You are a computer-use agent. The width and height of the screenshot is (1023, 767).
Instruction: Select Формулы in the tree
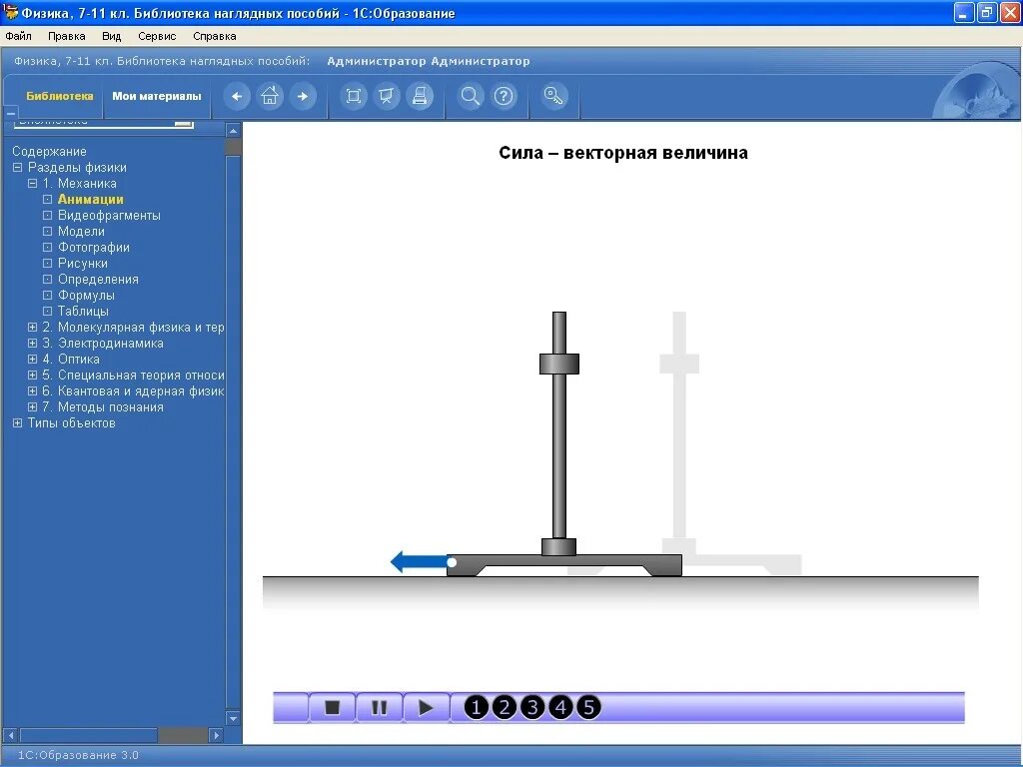coord(86,296)
